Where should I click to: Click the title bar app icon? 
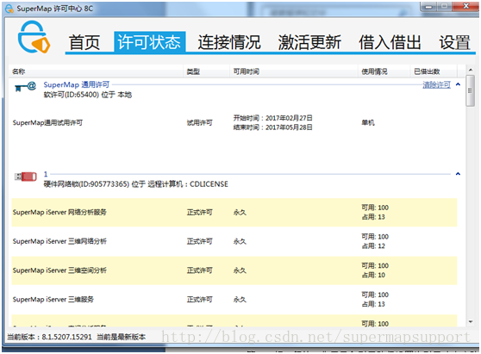(9, 9)
